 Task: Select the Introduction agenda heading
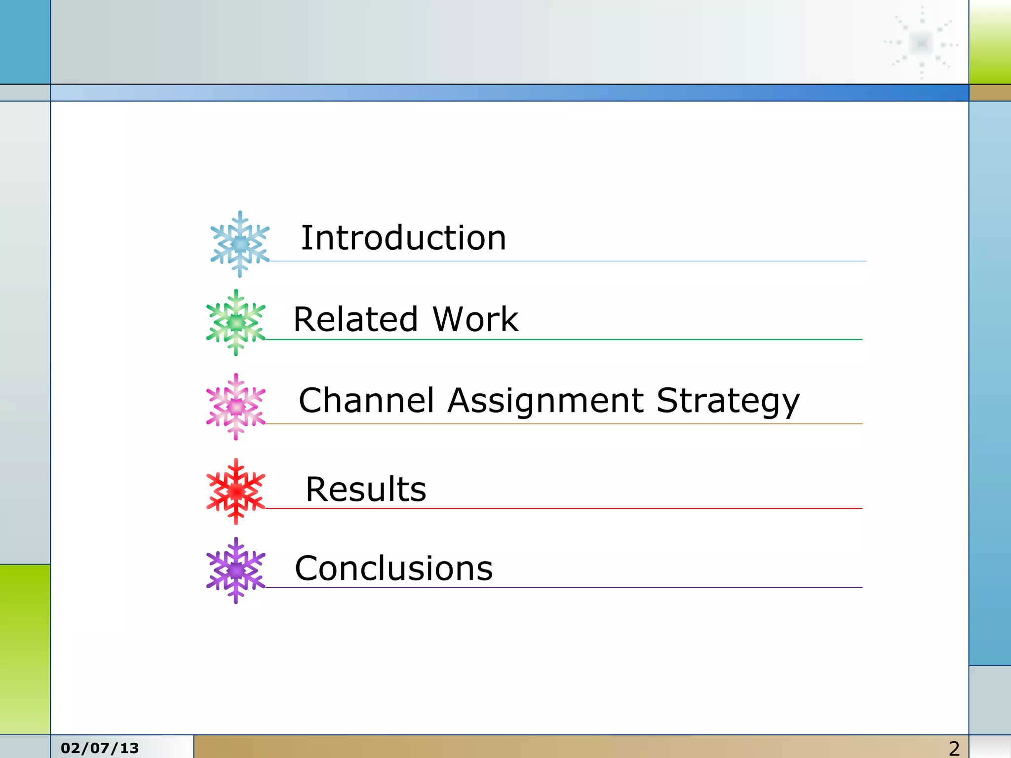[x=403, y=238]
